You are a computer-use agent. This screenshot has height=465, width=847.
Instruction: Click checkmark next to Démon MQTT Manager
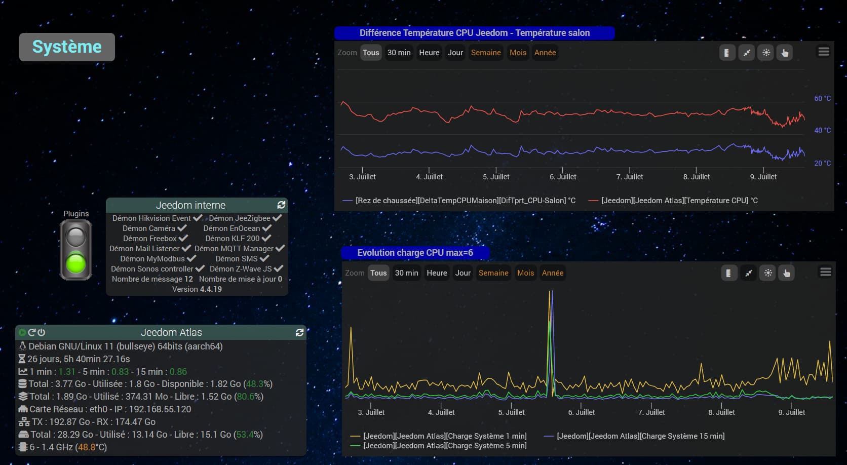click(x=280, y=248)
